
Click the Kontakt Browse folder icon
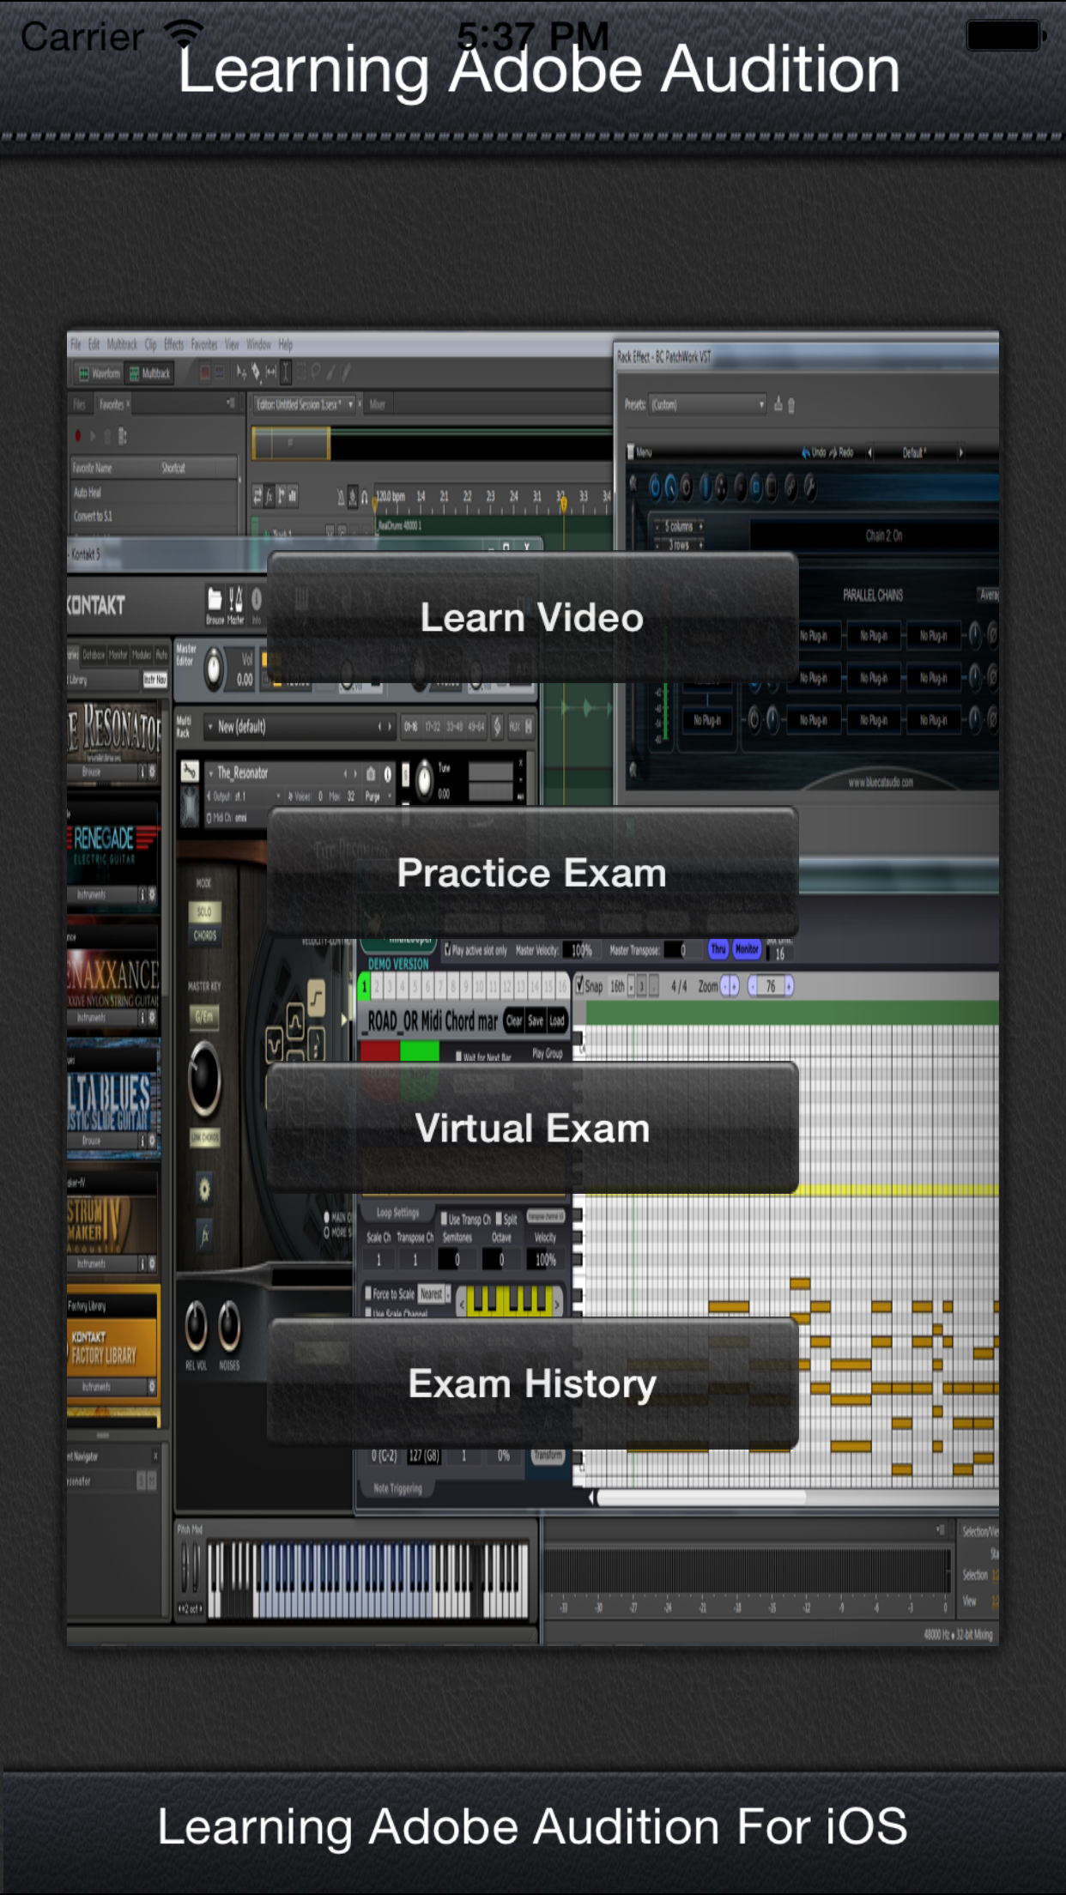(215, 600)
